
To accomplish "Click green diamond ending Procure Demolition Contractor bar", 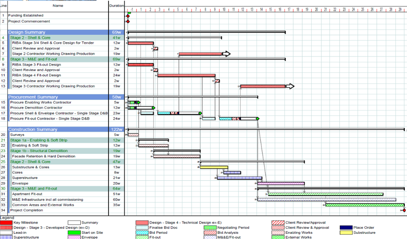I will tap(153, 108).
